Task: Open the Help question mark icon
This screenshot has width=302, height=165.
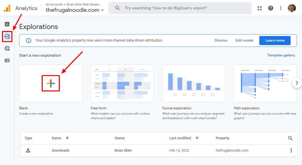Action: [271, 8]
